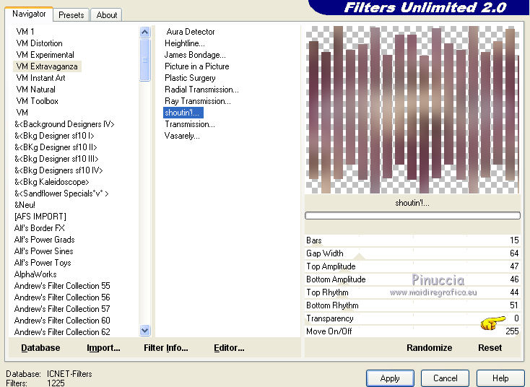Viewport: 530px width, 387px height.
Task: Select &<Background Designers IV> category
Action: click(64, 124)
